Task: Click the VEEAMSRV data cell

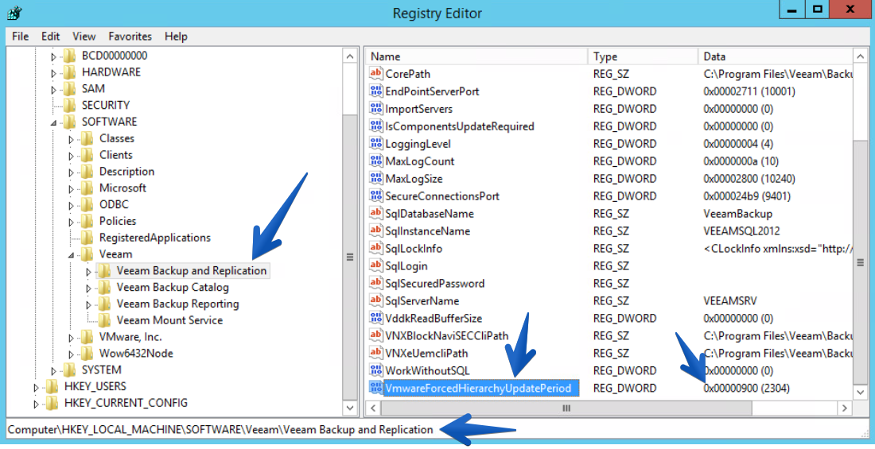Action: [x=730, y=300]
